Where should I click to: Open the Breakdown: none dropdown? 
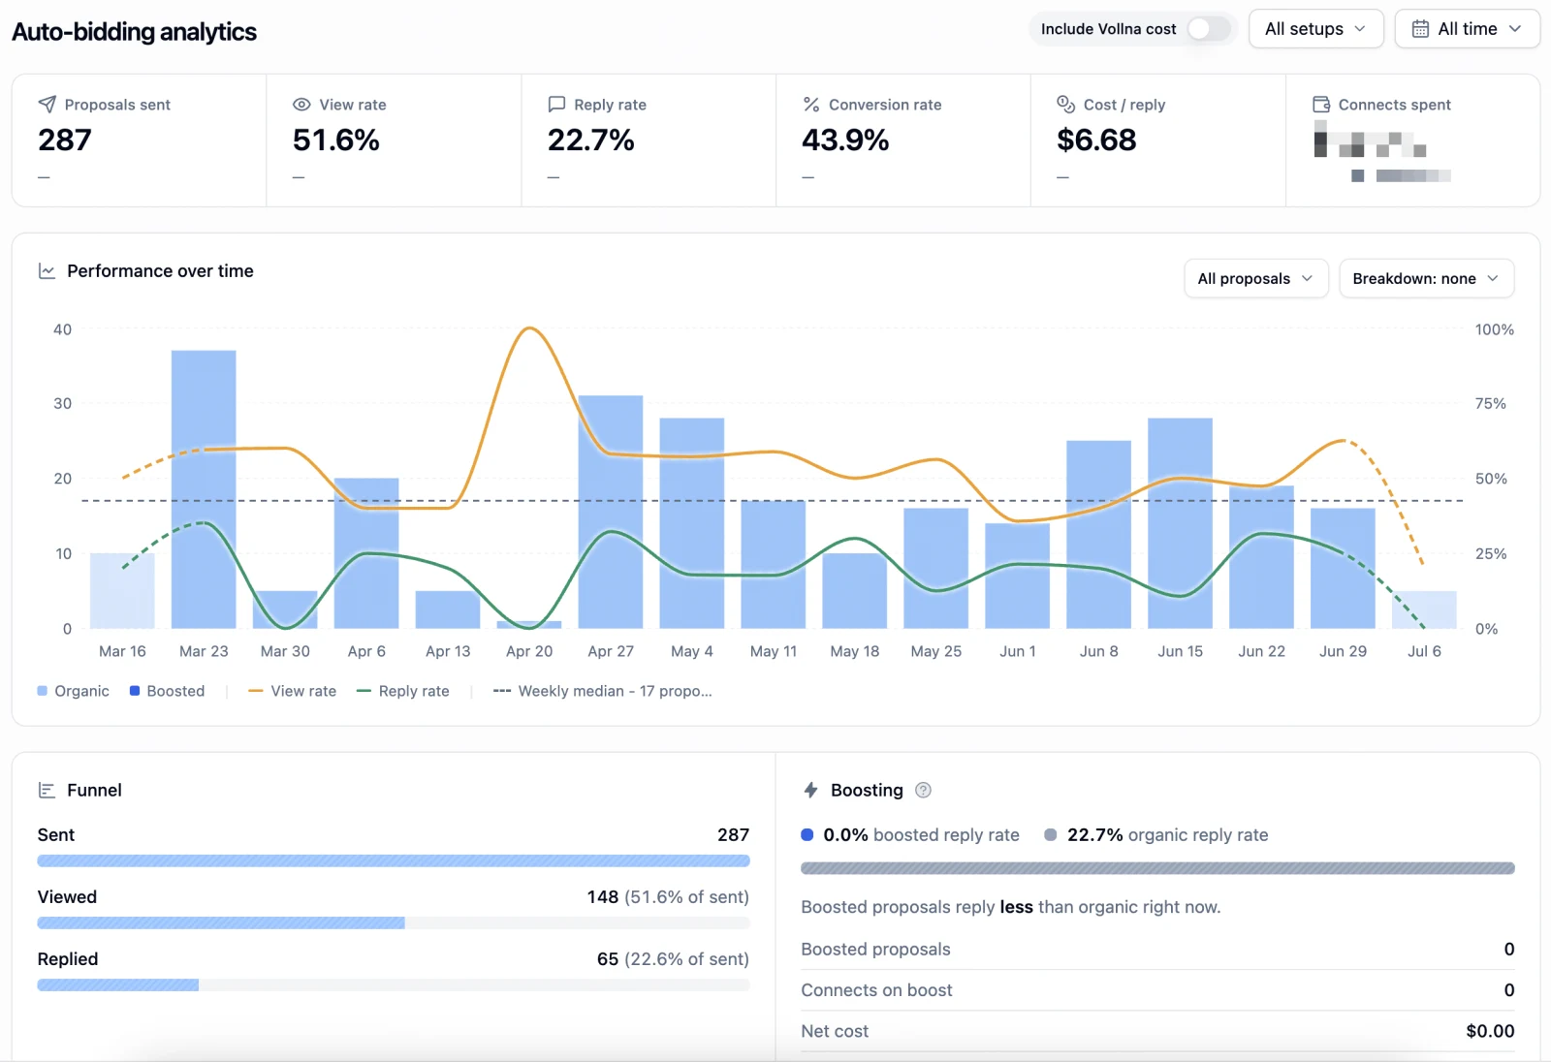(1426, 279)
